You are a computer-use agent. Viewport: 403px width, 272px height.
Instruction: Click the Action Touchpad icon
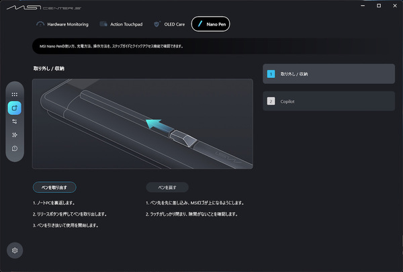tap(103, 24)
